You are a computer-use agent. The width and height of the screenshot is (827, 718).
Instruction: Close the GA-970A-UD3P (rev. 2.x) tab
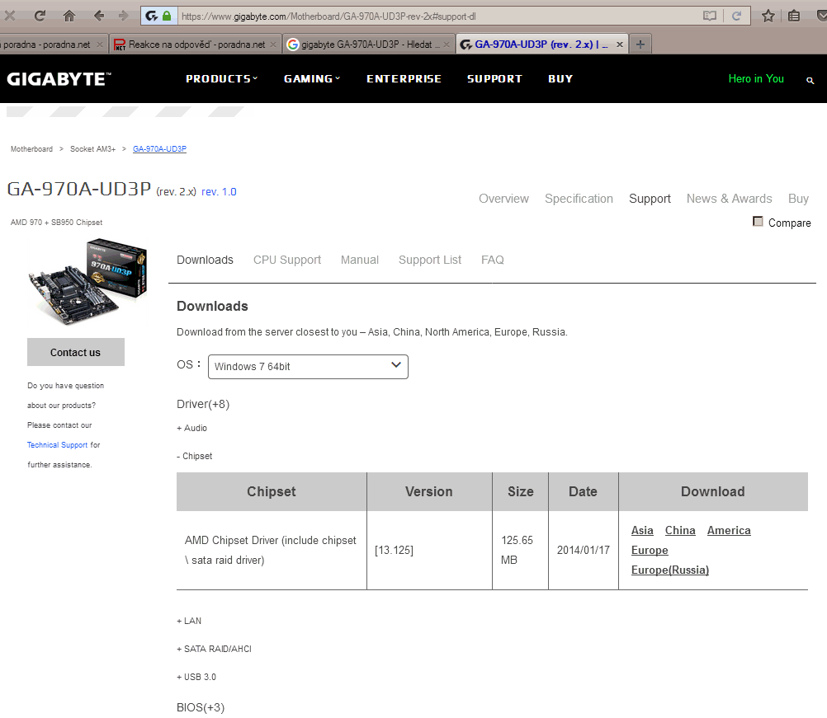pyautogui.click(x=620, y=45)
